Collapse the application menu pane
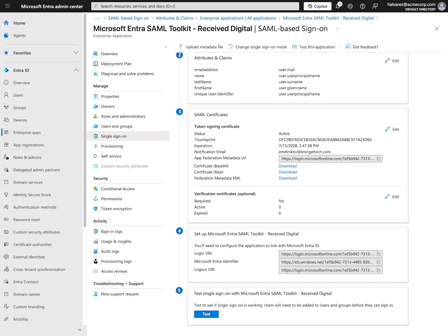This screenshot has width=448, height=336. click(x=166, y=47)
